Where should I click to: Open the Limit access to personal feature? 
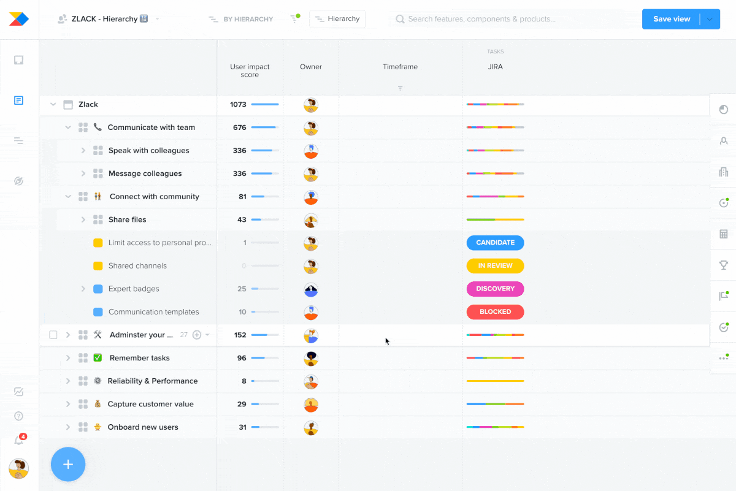point(160,243)
